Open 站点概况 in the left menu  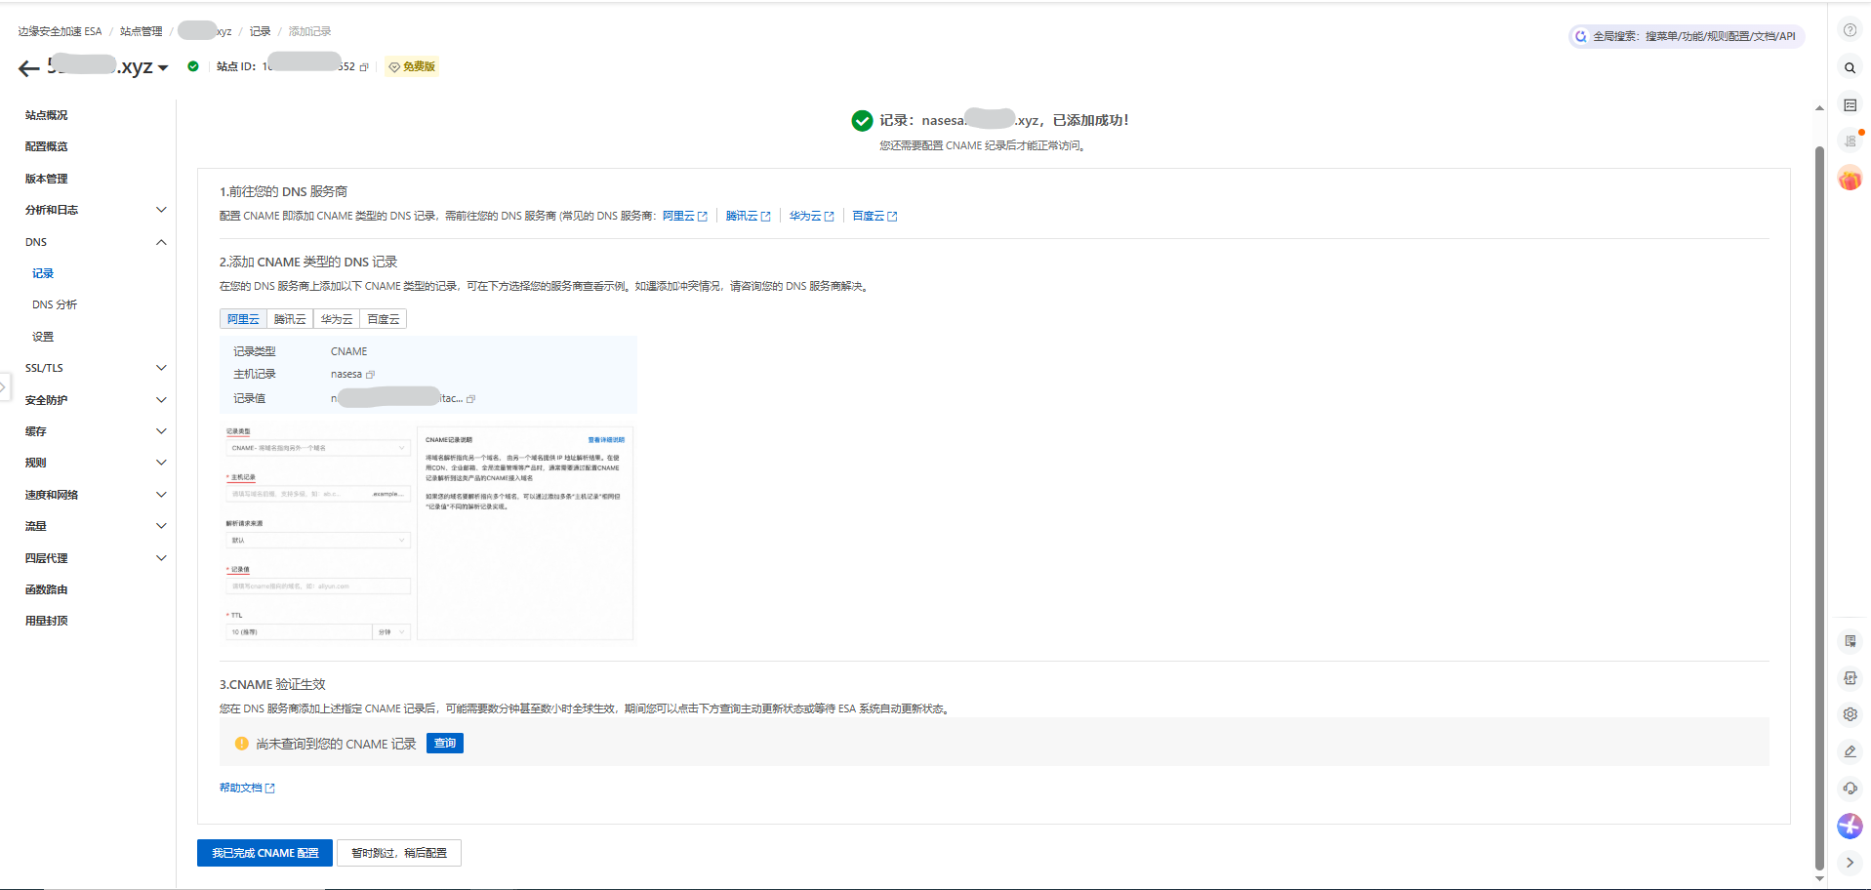coord(47,115)
